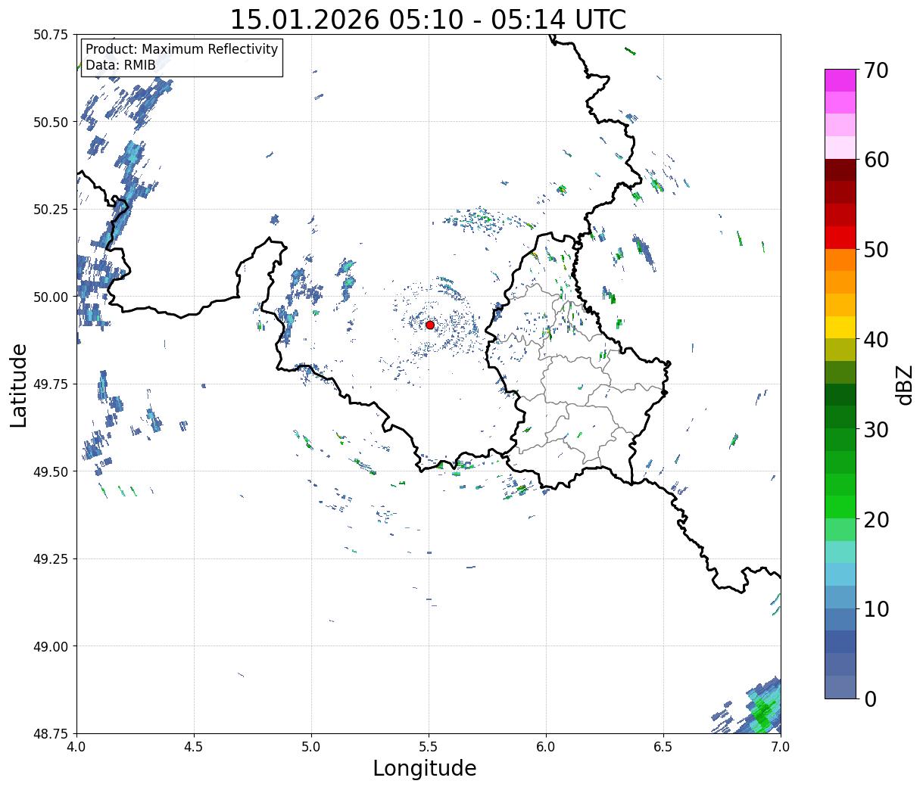Viewport: 923px width, 787px height.
Task: Click the dark green swatch just above 30 dBZ
Action: [x=840, y=418]
